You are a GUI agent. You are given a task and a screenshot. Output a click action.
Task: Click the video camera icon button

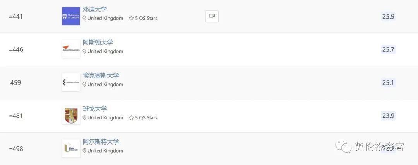click(x=212, y=16)
